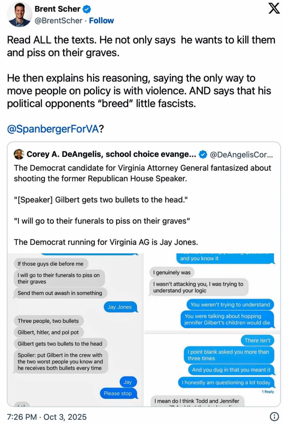Click Brent Scher's blue verified badge
Image resolution: width=284 pixels, height=424 pixels.
(87, 9)
